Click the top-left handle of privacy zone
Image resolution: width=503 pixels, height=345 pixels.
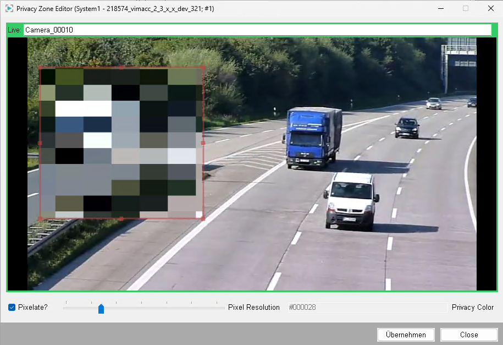click(x=40, y=68)
